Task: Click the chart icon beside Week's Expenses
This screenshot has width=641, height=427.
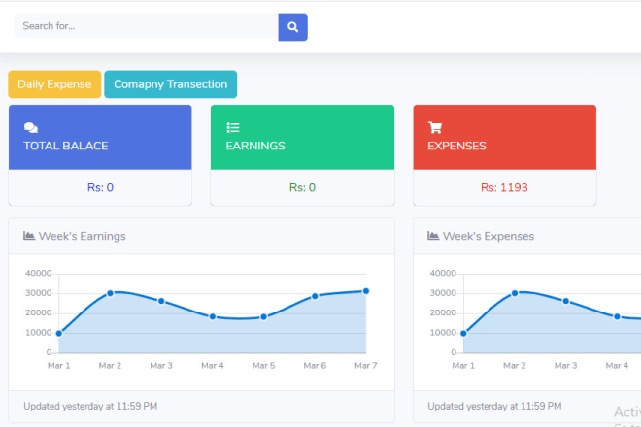Action: coord(433,236)
